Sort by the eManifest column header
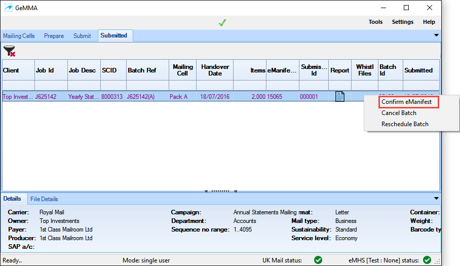The width and height of the screenshot is (460, 266). point(283,70)
